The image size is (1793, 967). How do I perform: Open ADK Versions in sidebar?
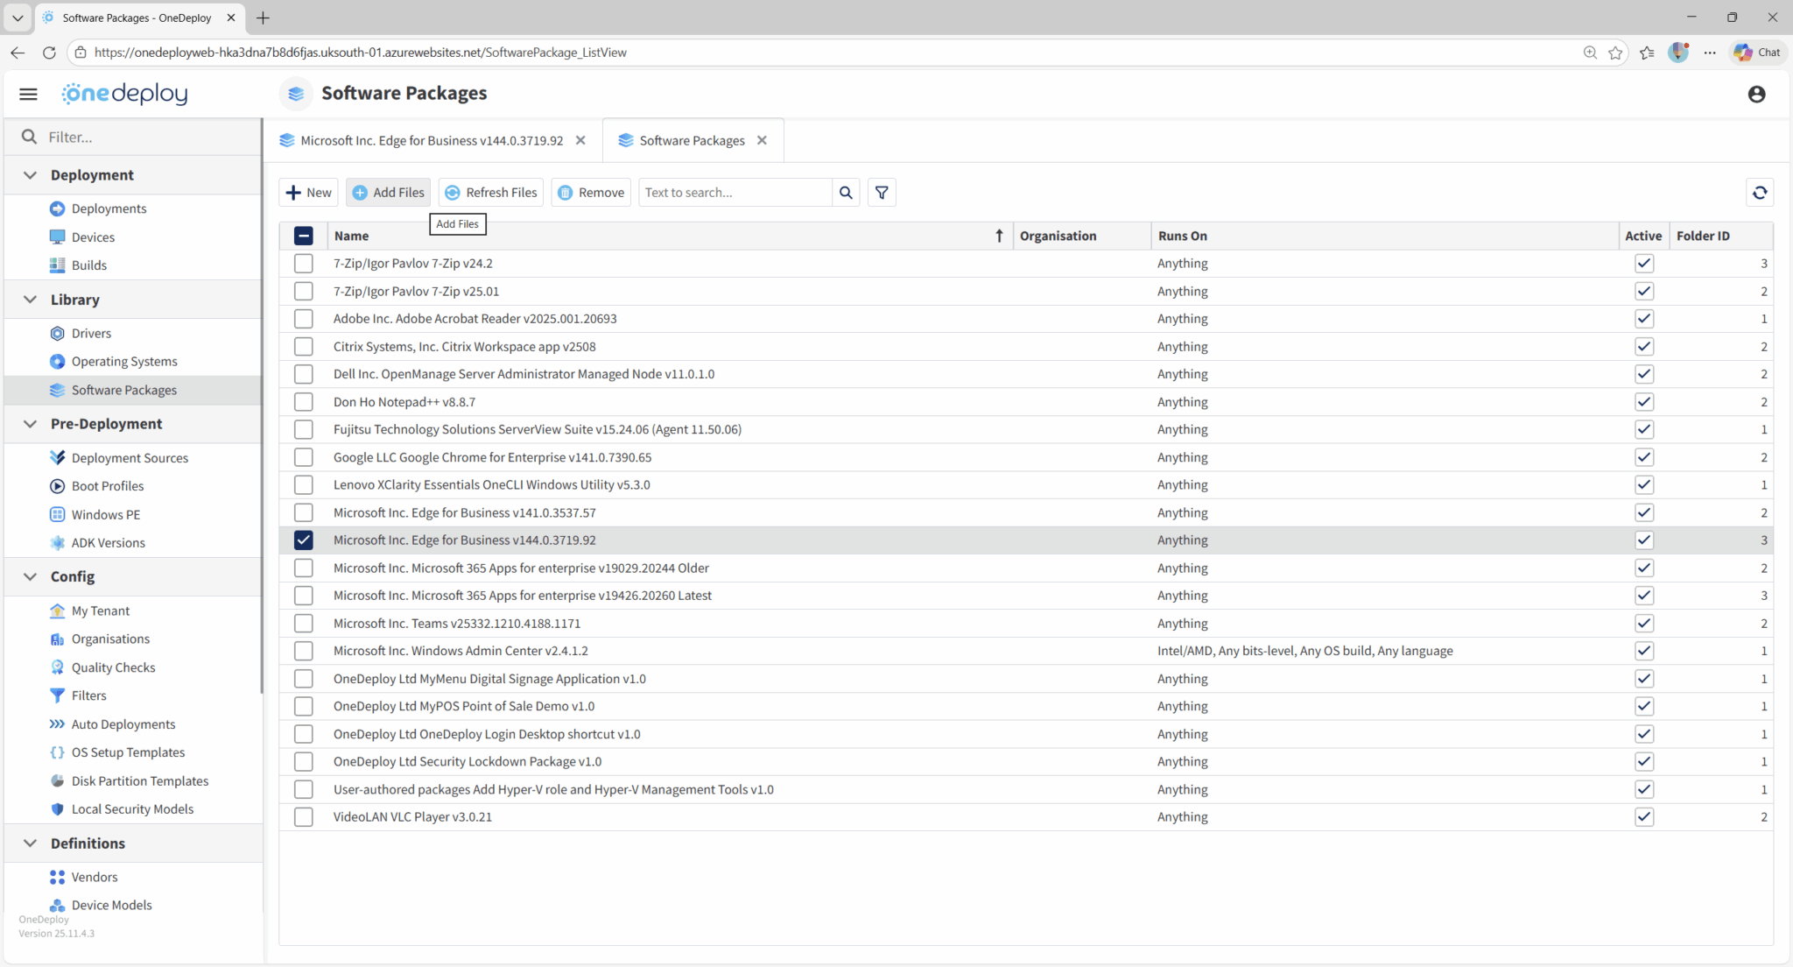click(108, 542)
